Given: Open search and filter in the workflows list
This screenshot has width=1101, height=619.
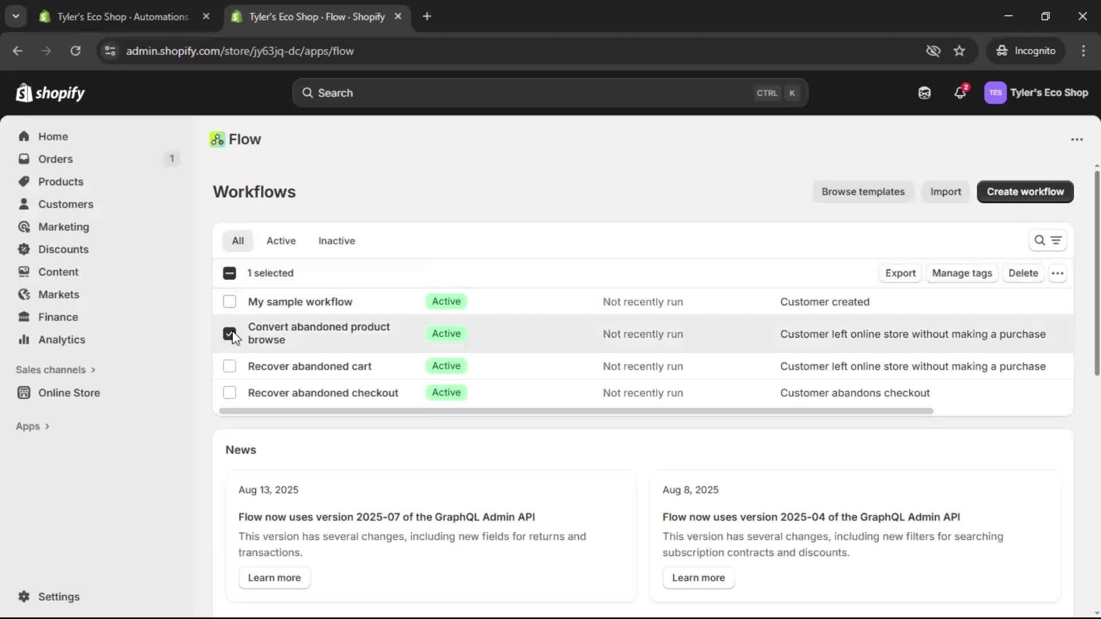Looking at the screenshot, I should pos(1040,240).
